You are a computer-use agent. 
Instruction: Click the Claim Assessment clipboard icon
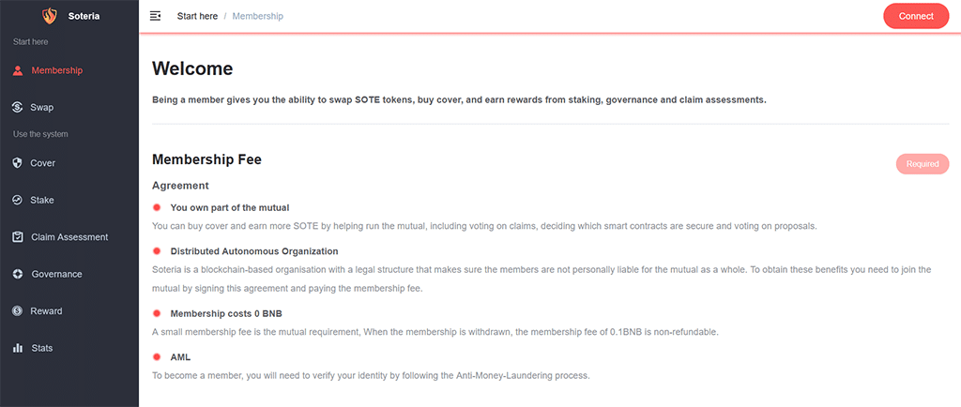(x=18, y=237)
